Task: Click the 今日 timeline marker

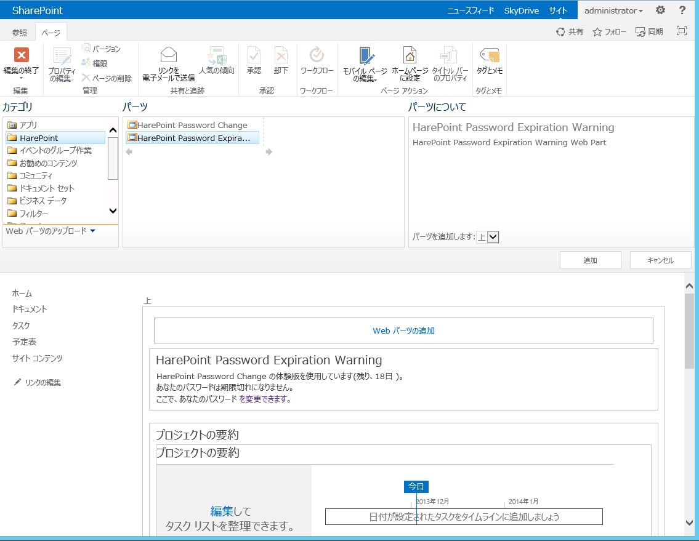Action: [x=416, y=487]
